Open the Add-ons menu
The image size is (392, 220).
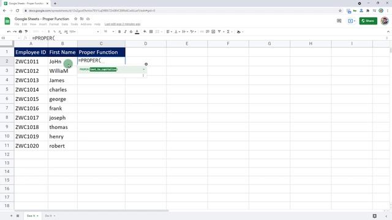[86, 24]
